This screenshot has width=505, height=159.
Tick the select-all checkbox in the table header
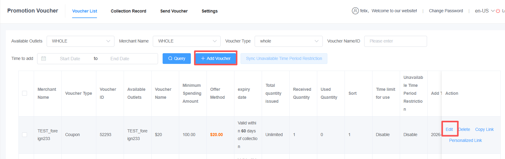coord(25,93)
